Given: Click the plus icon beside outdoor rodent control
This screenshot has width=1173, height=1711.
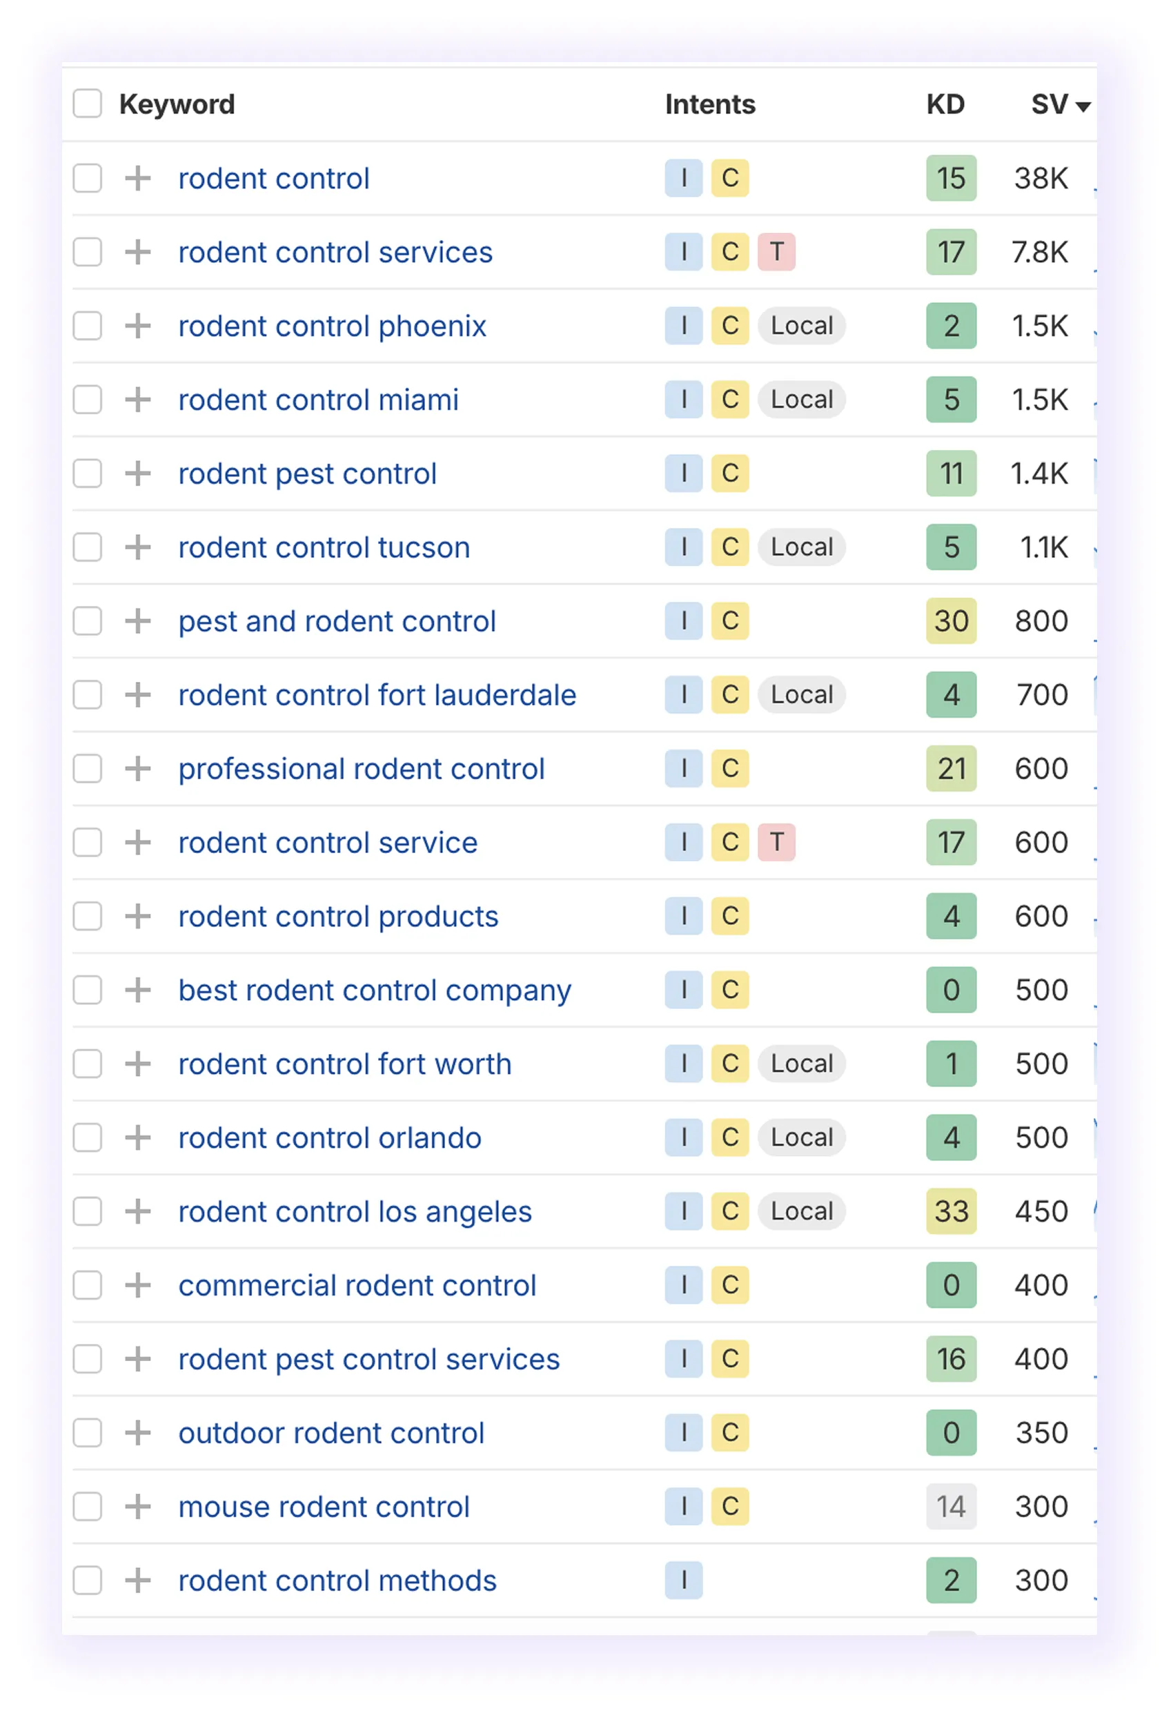Looking at the screenshot, I should (137, 1433).
